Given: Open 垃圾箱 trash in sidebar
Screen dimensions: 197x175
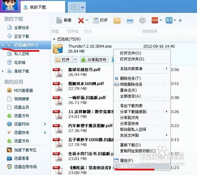Looking at the screenshot, I should click(20, 63).
